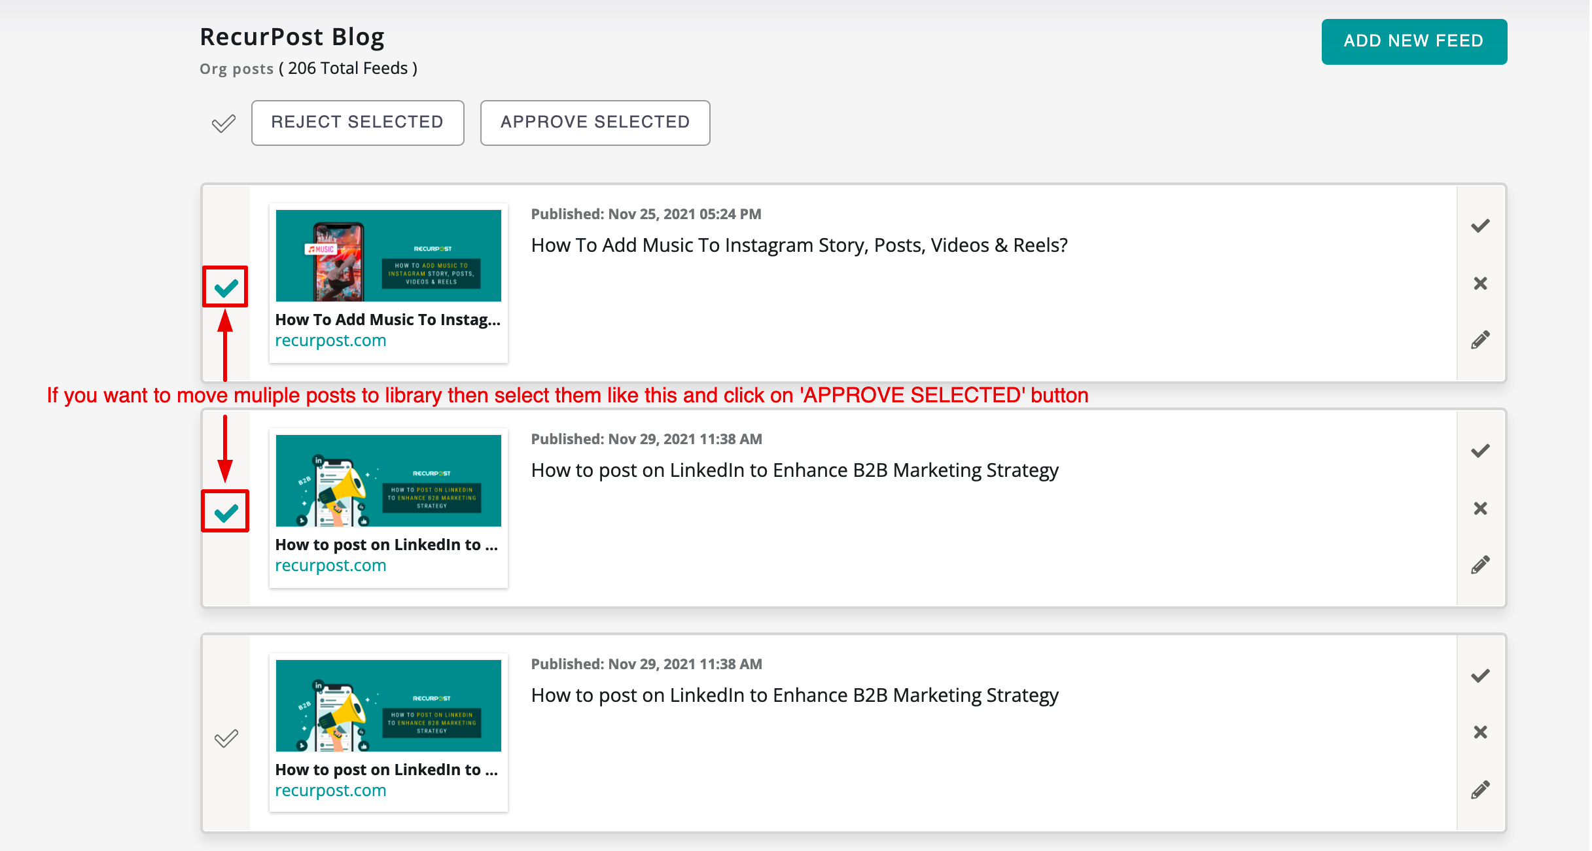Edit the Instagram Music post with pencil icon
Screen dimensions: 1592x851
(x=1480, y=339)
